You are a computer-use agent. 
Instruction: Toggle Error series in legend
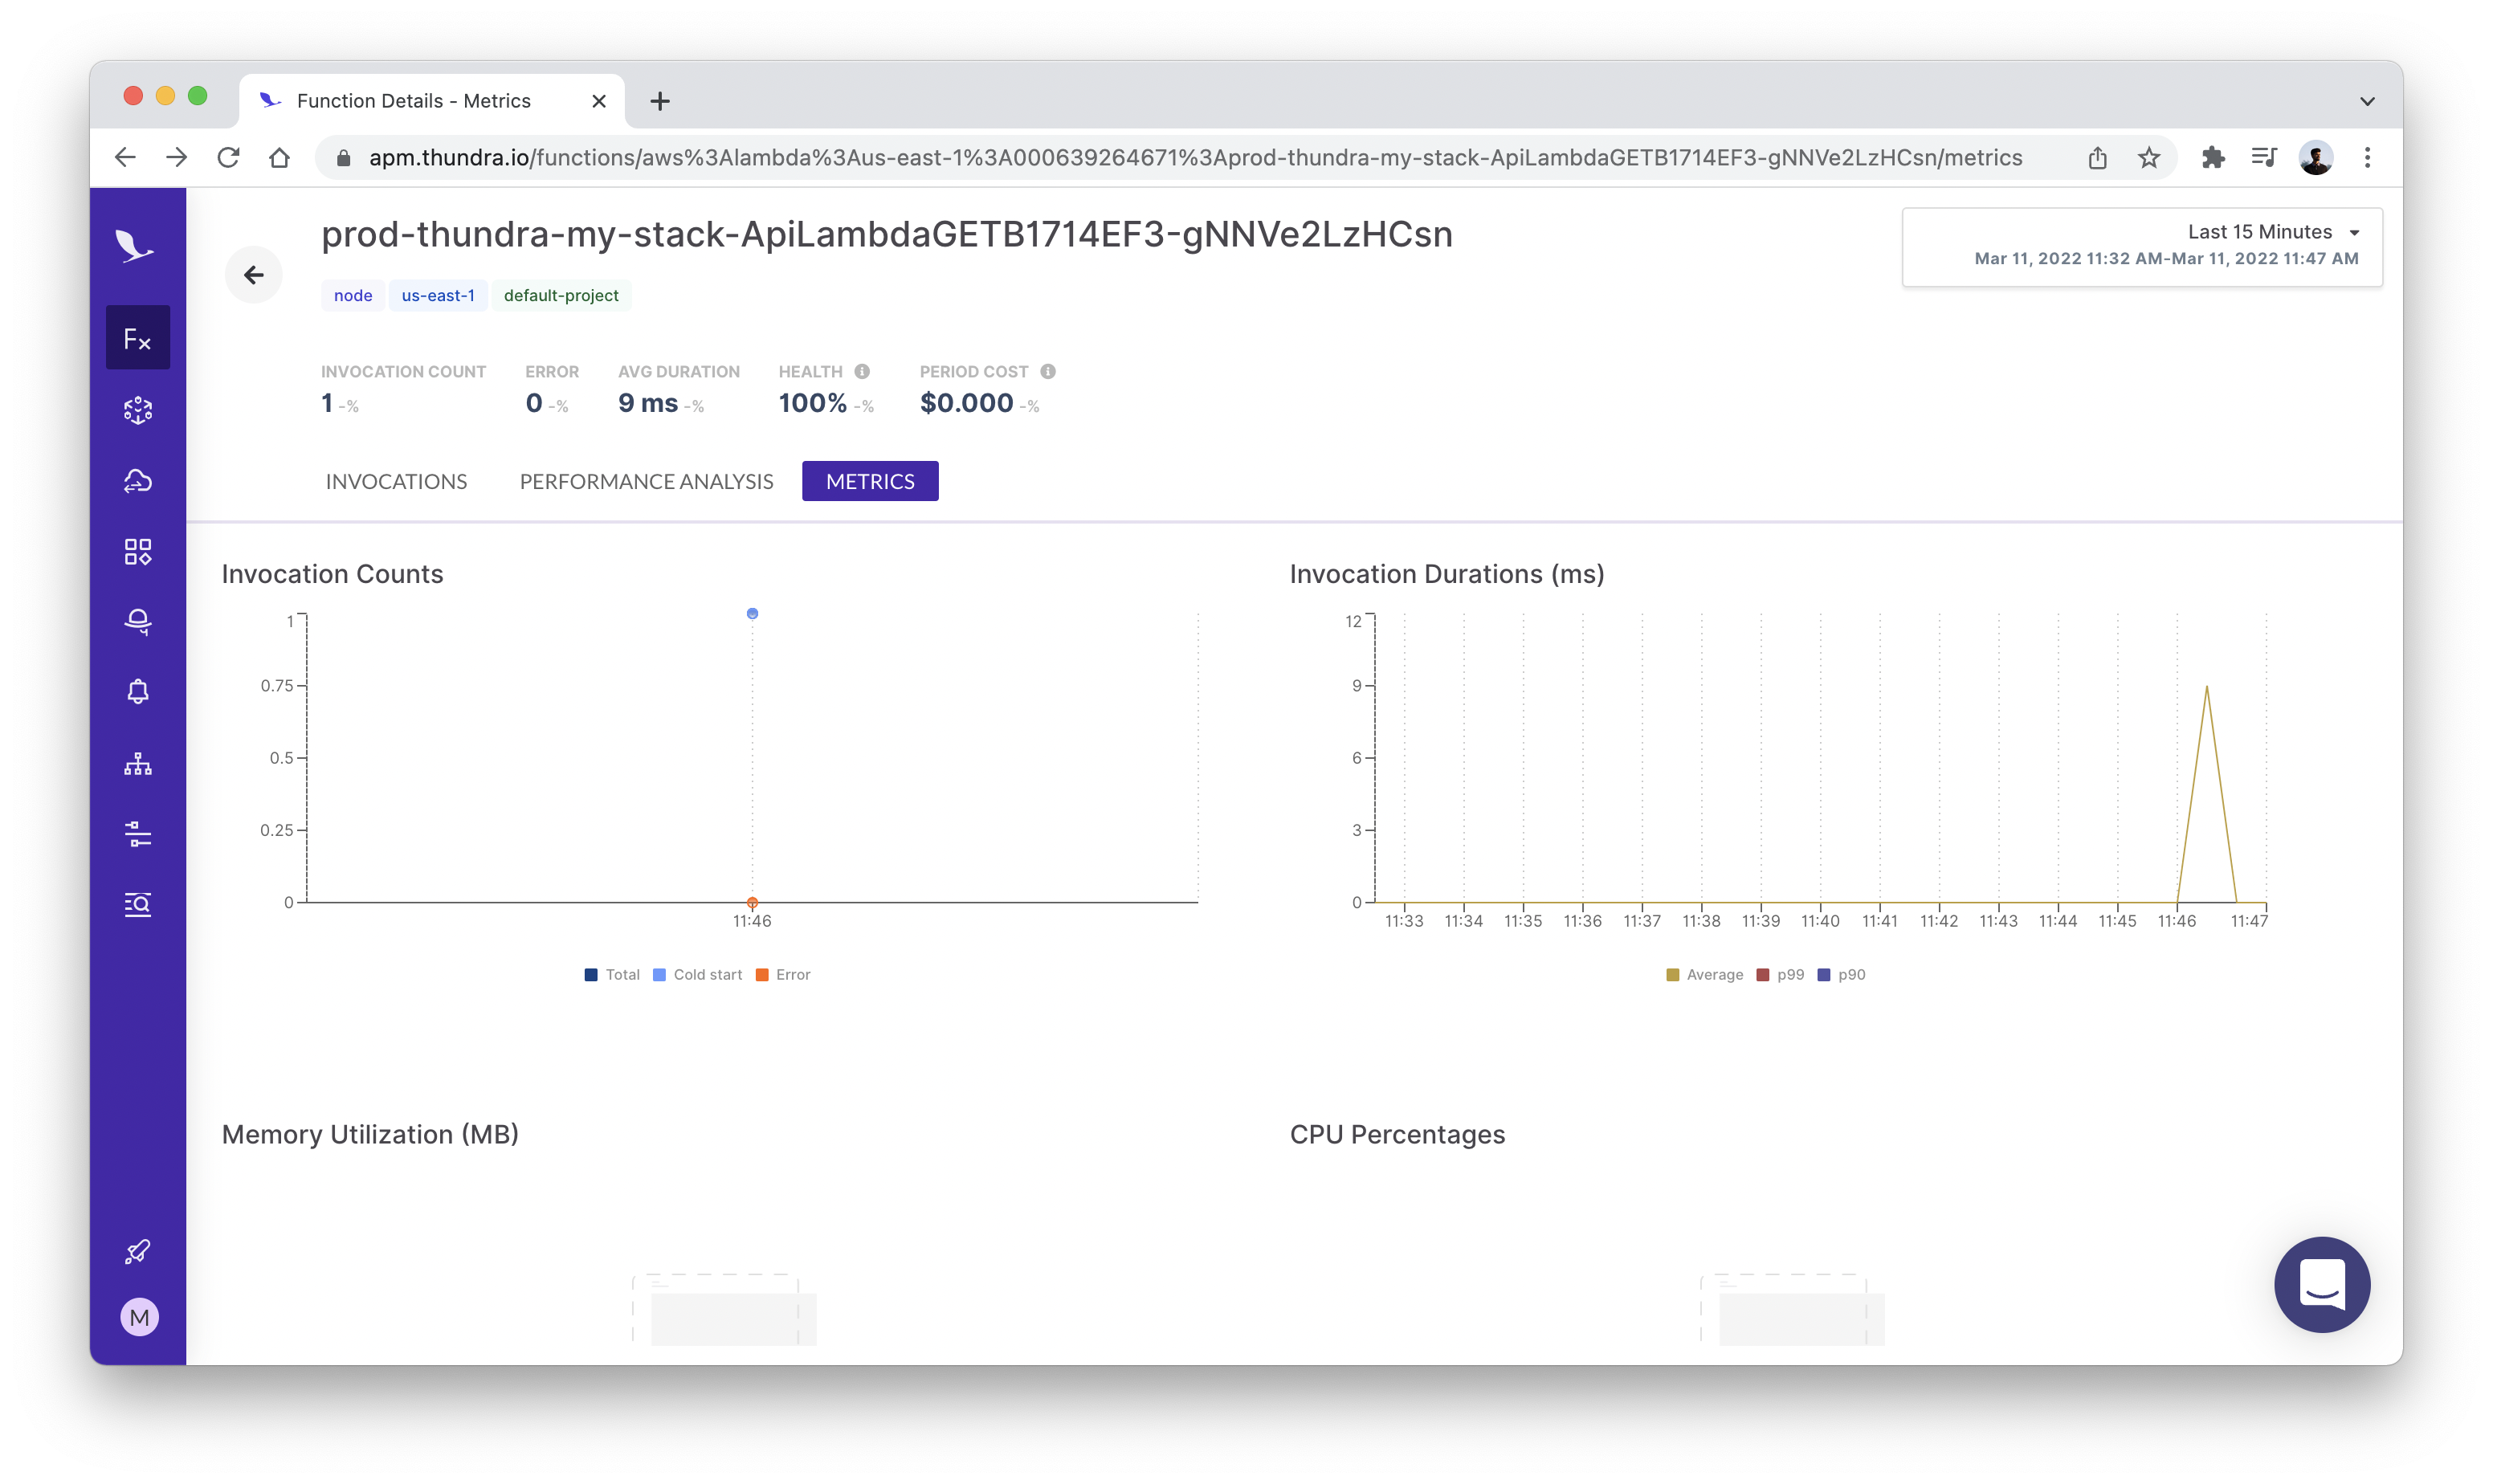(x=783, y=975)
